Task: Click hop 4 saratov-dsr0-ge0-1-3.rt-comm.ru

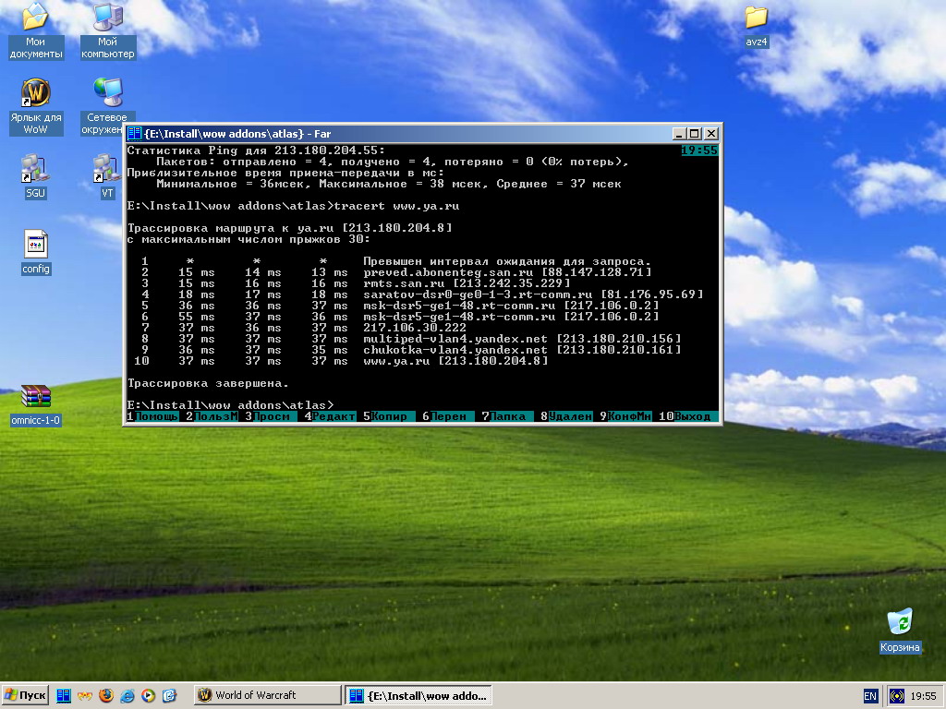Action: [533, 294]
